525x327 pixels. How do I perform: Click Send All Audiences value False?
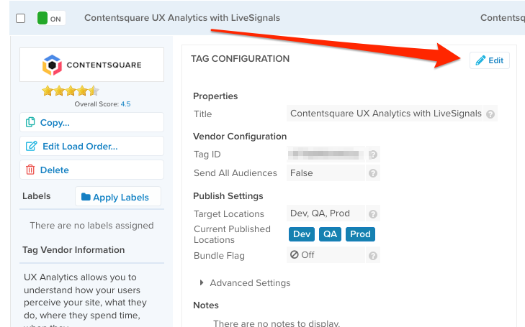(x=326, y=173)
